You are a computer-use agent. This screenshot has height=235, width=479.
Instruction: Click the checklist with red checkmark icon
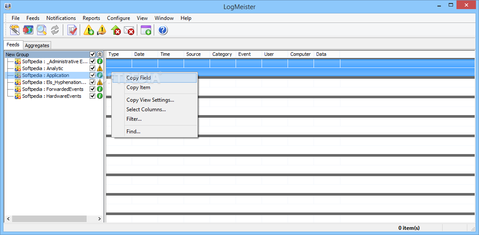pyautogui.click(x=72, y=30)
